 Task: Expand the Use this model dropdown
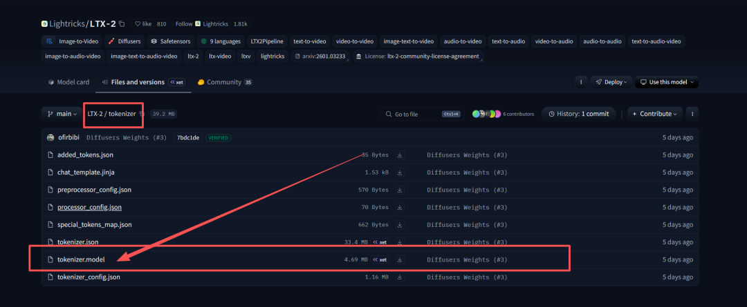[x=667, y=82]
